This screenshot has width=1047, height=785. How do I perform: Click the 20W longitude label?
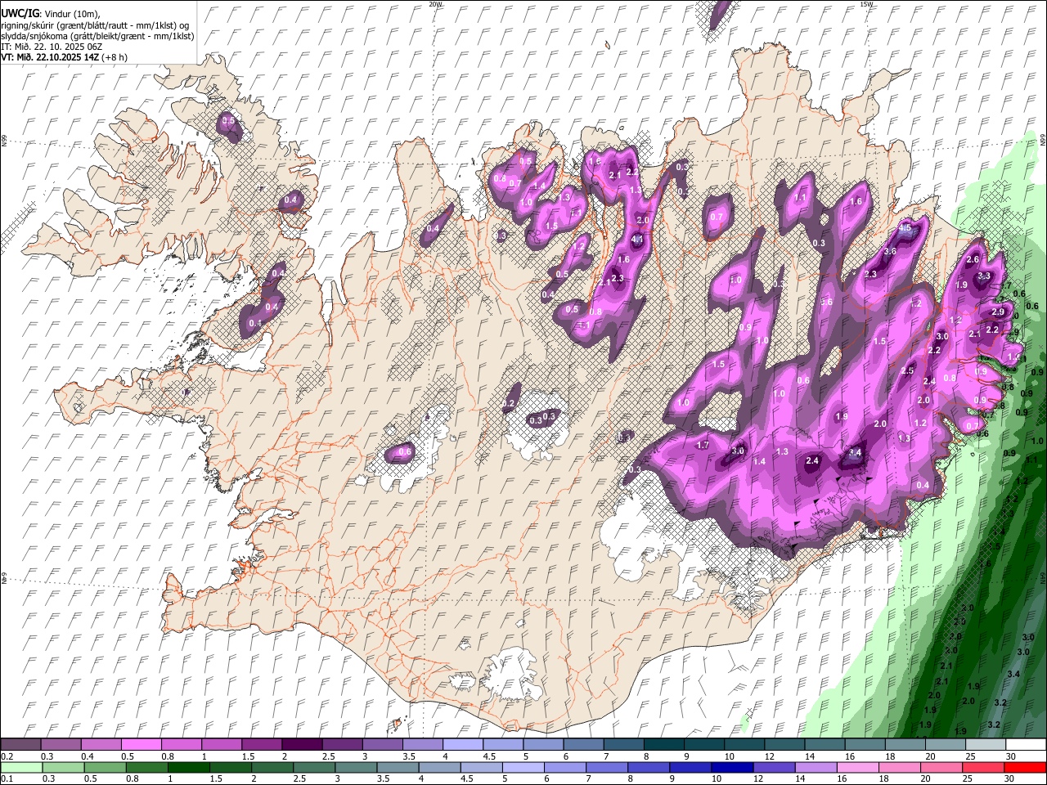pyautogui.click(x=435, y=4)
